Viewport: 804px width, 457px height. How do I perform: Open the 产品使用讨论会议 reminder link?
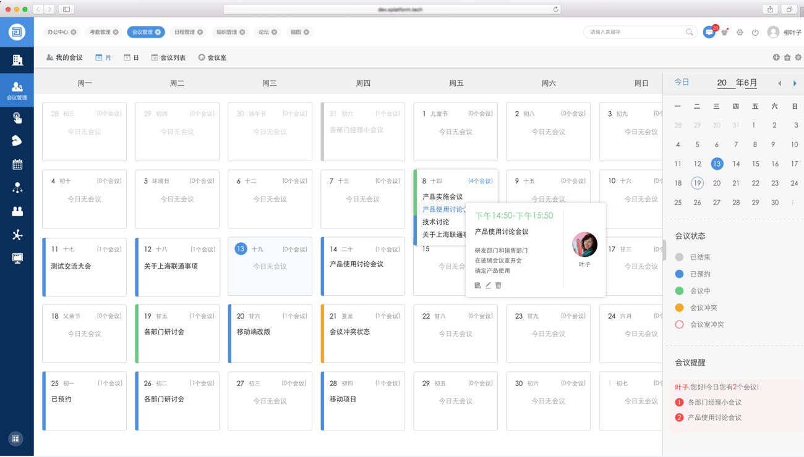pos(714,417)
